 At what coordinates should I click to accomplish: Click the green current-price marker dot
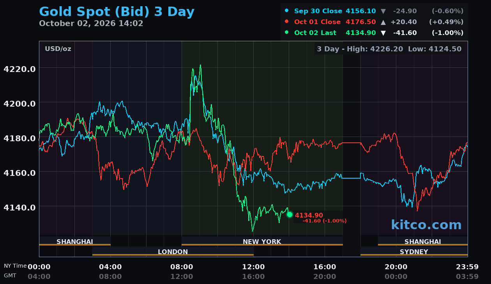click(x=290, y=214)
